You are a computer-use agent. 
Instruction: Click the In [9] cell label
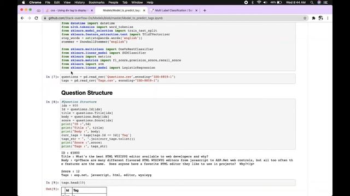(x=52, y=183)
